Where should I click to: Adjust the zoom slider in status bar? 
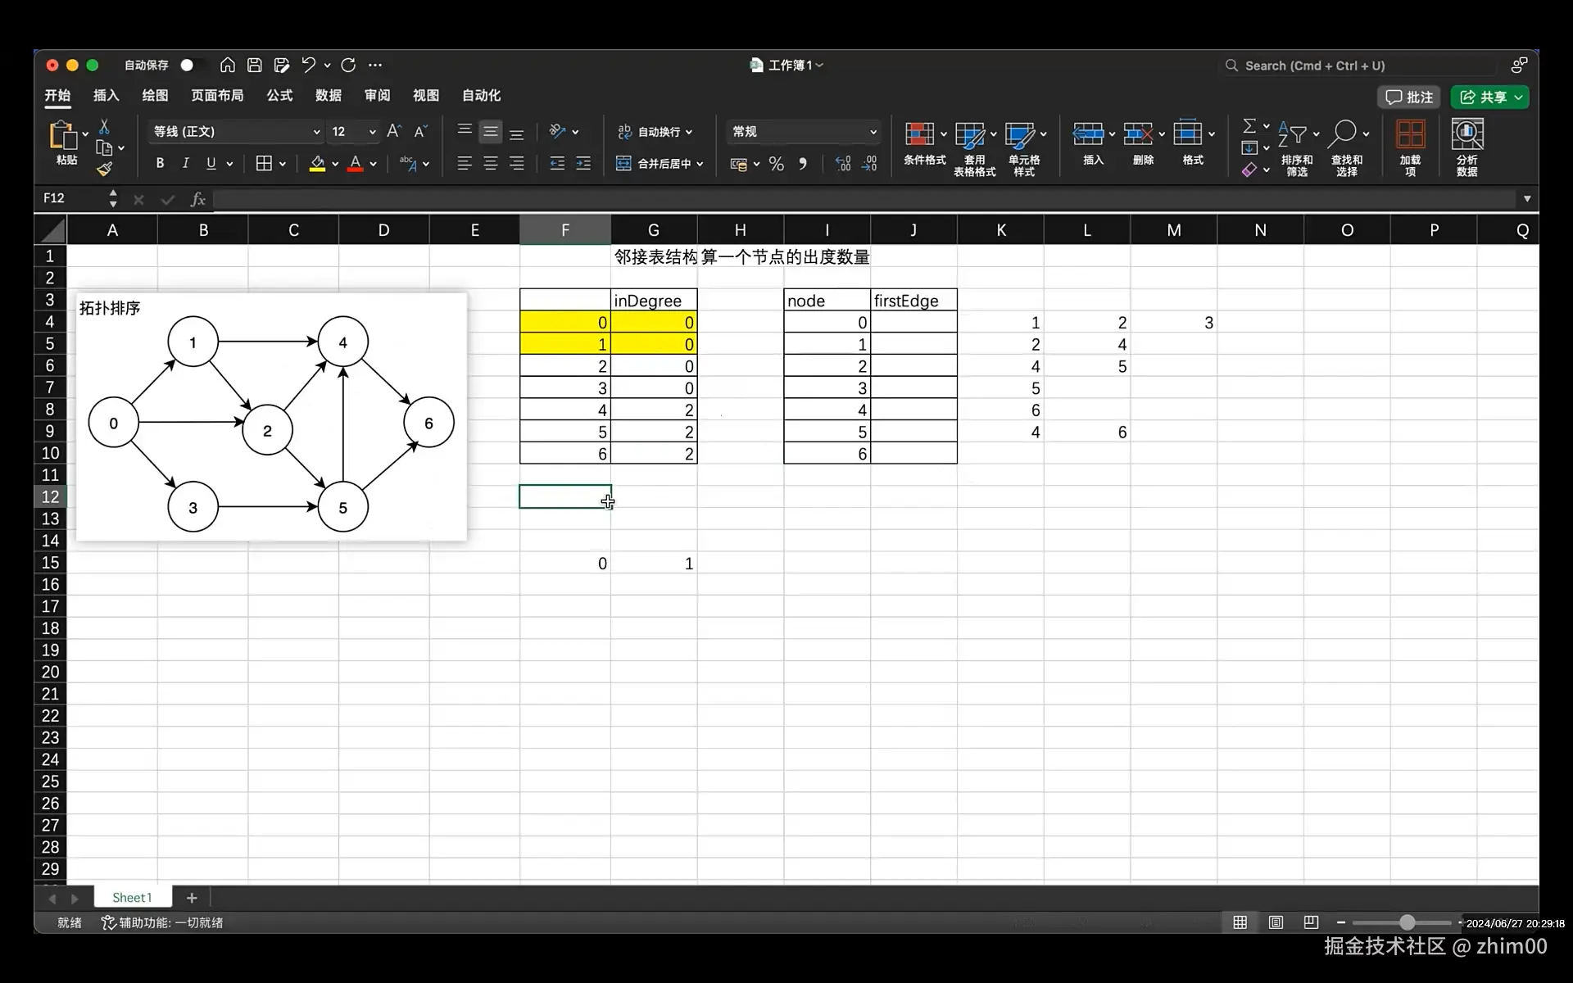click(1407, 922)
